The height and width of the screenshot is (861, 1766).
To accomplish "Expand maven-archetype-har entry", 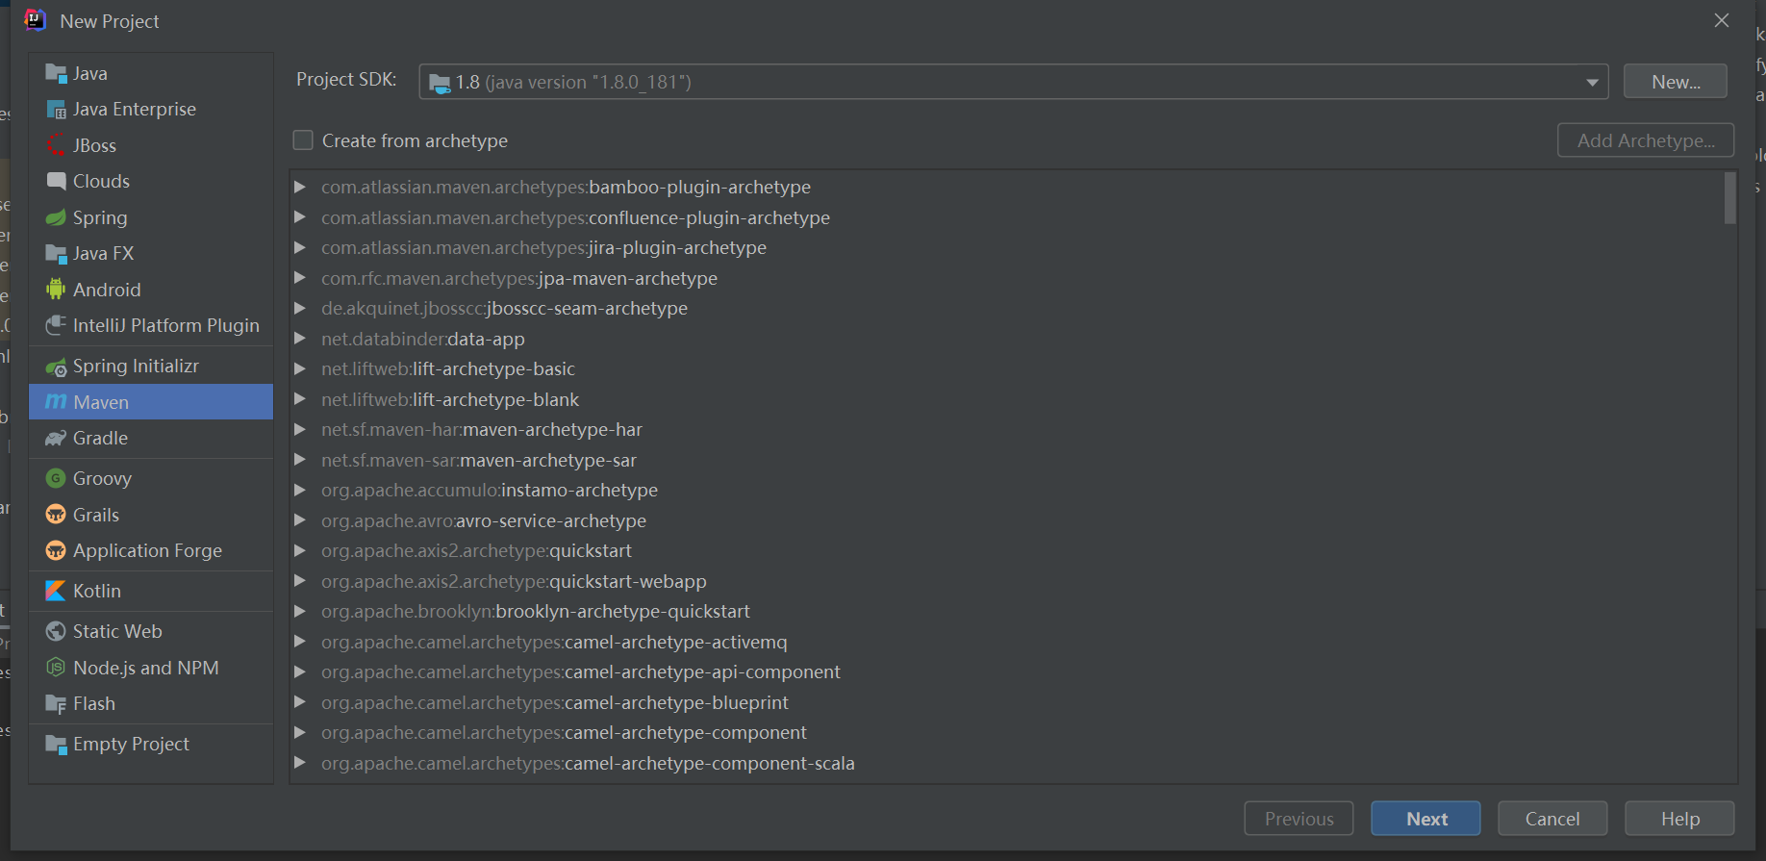I will [300, 429].
